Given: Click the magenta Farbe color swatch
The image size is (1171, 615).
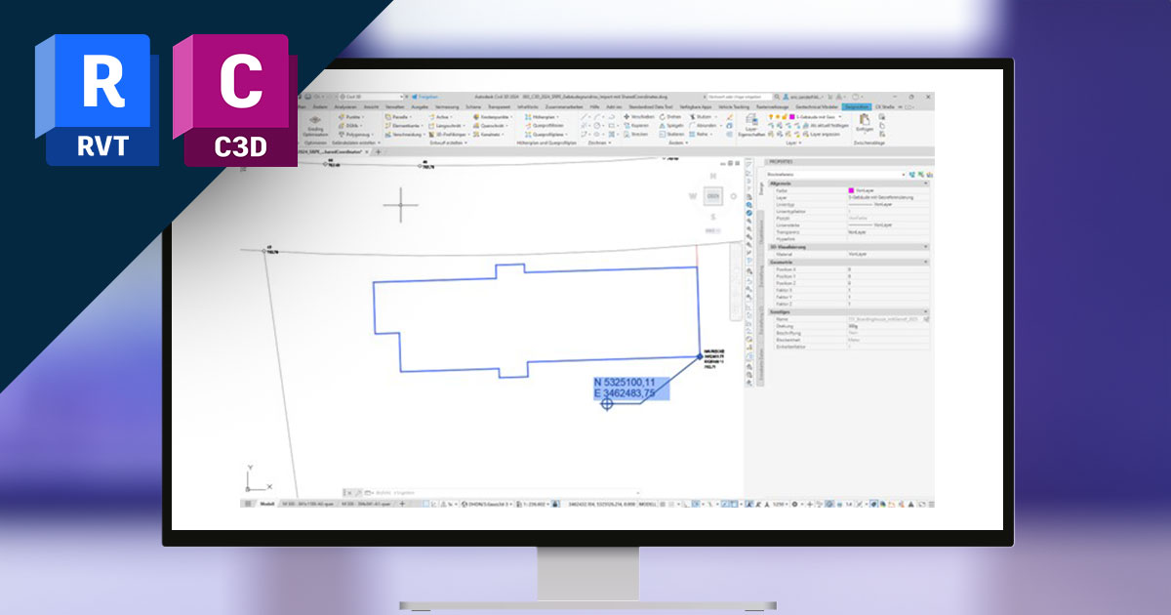Looking at the screenshot, I should click(851, 190).
